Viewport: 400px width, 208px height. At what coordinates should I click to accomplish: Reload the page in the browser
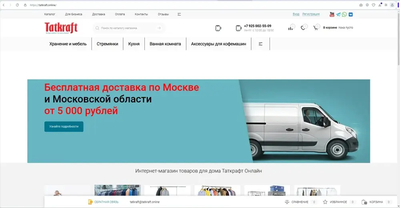pyautogui.click(x=17, y=5)
